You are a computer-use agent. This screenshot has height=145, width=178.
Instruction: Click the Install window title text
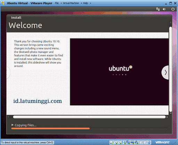tap(16, 18)
